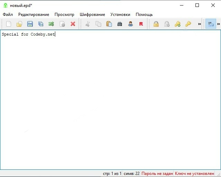
Task: Copy text with the two pages icon
Action: point(98,24)
